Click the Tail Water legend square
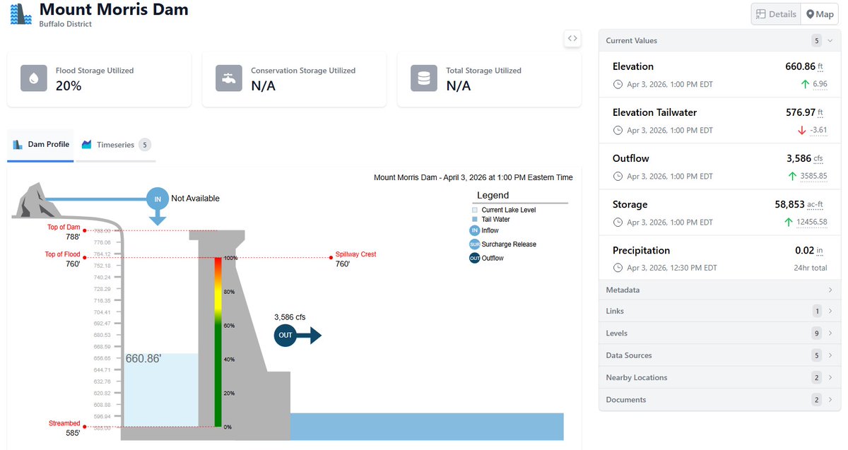 click(x=475, y=220)
